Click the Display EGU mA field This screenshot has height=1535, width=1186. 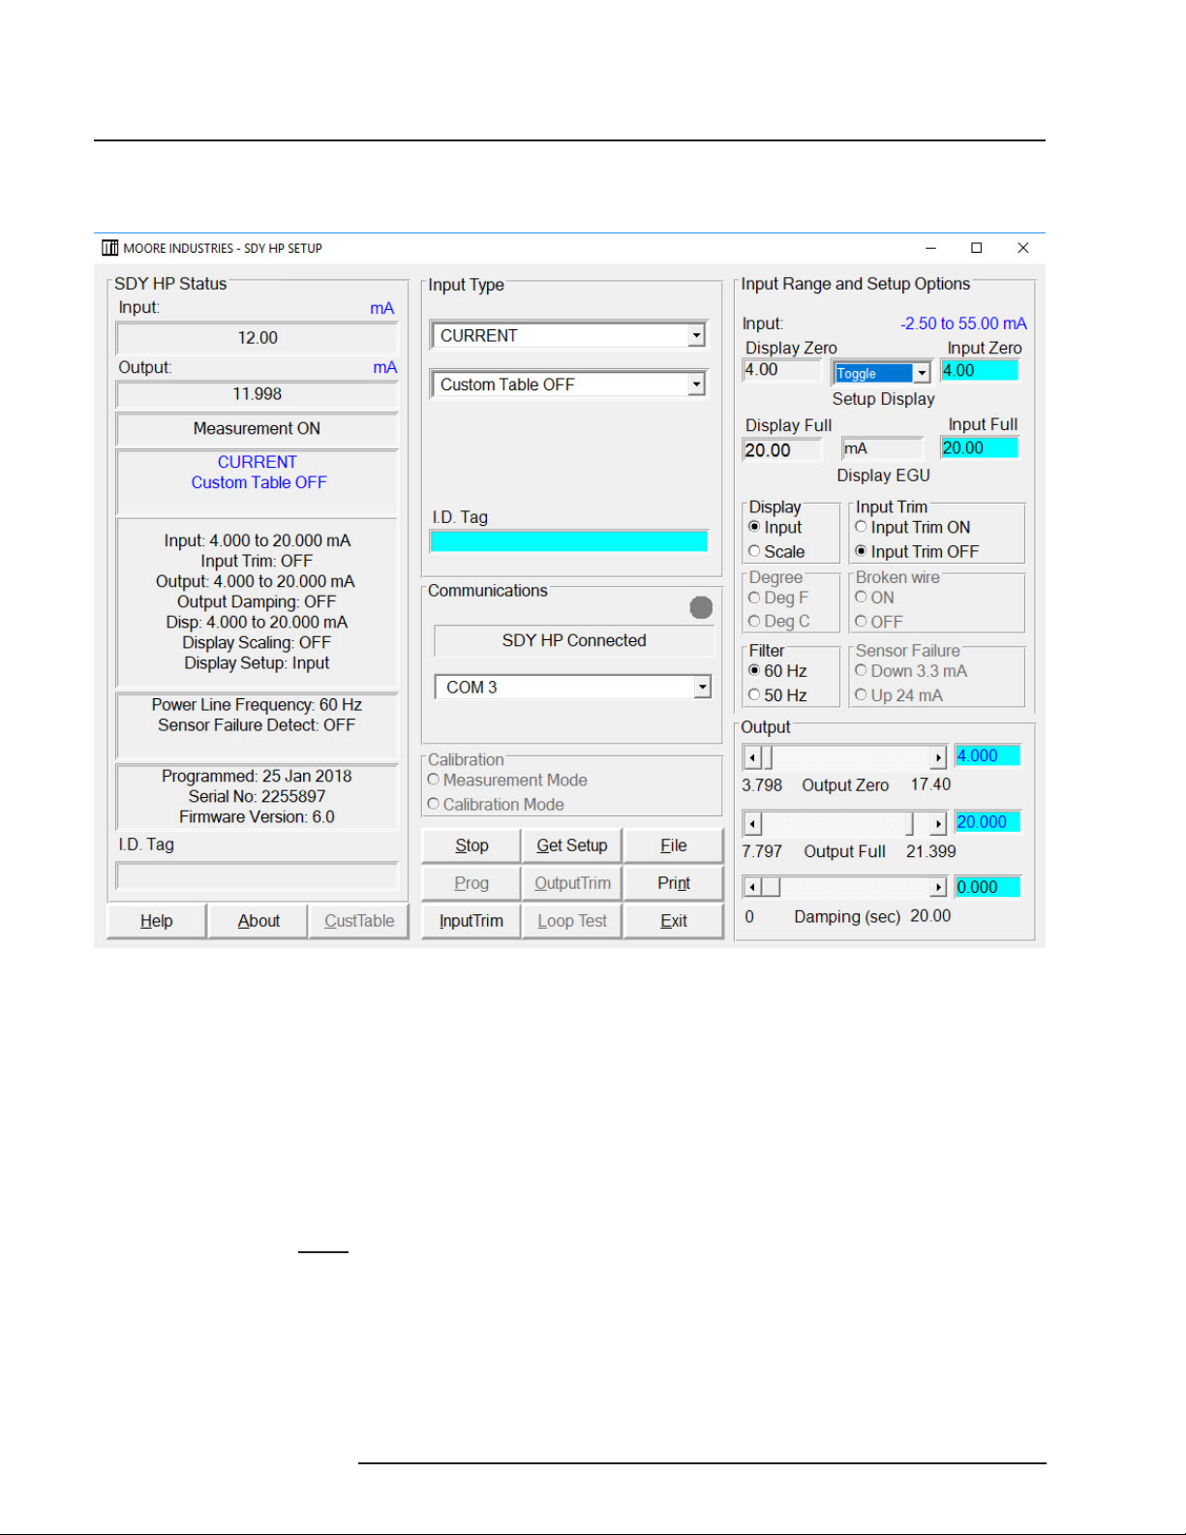(x=883, y=448)
